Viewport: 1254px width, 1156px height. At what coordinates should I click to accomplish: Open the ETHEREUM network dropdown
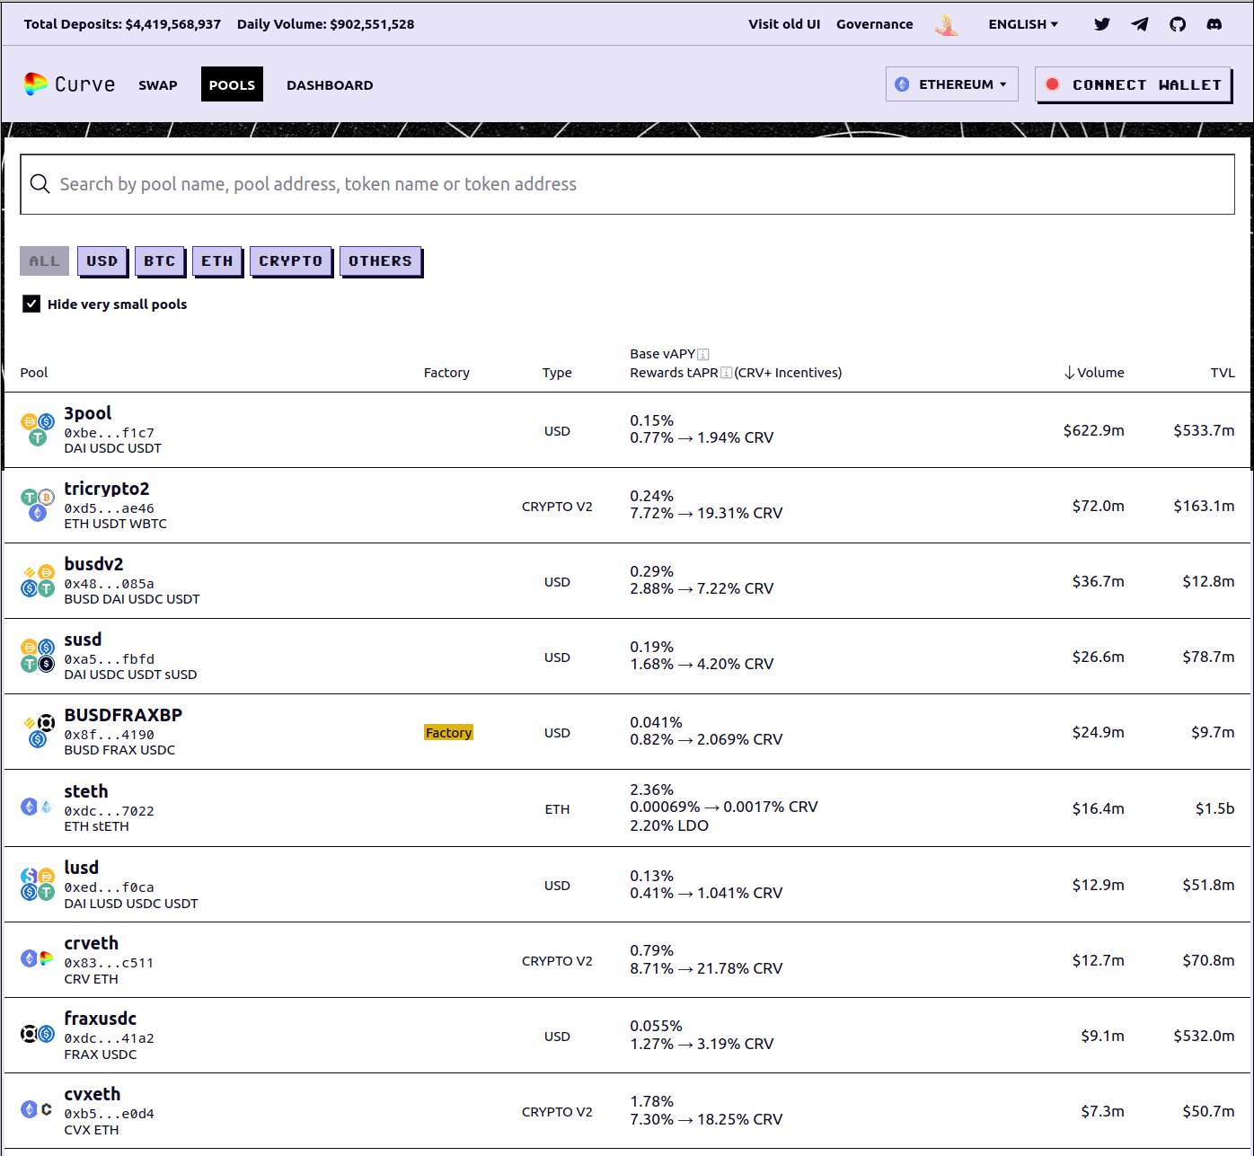pos(951,84)
